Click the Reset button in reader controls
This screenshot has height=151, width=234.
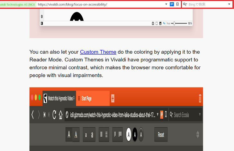click(161, 134)
